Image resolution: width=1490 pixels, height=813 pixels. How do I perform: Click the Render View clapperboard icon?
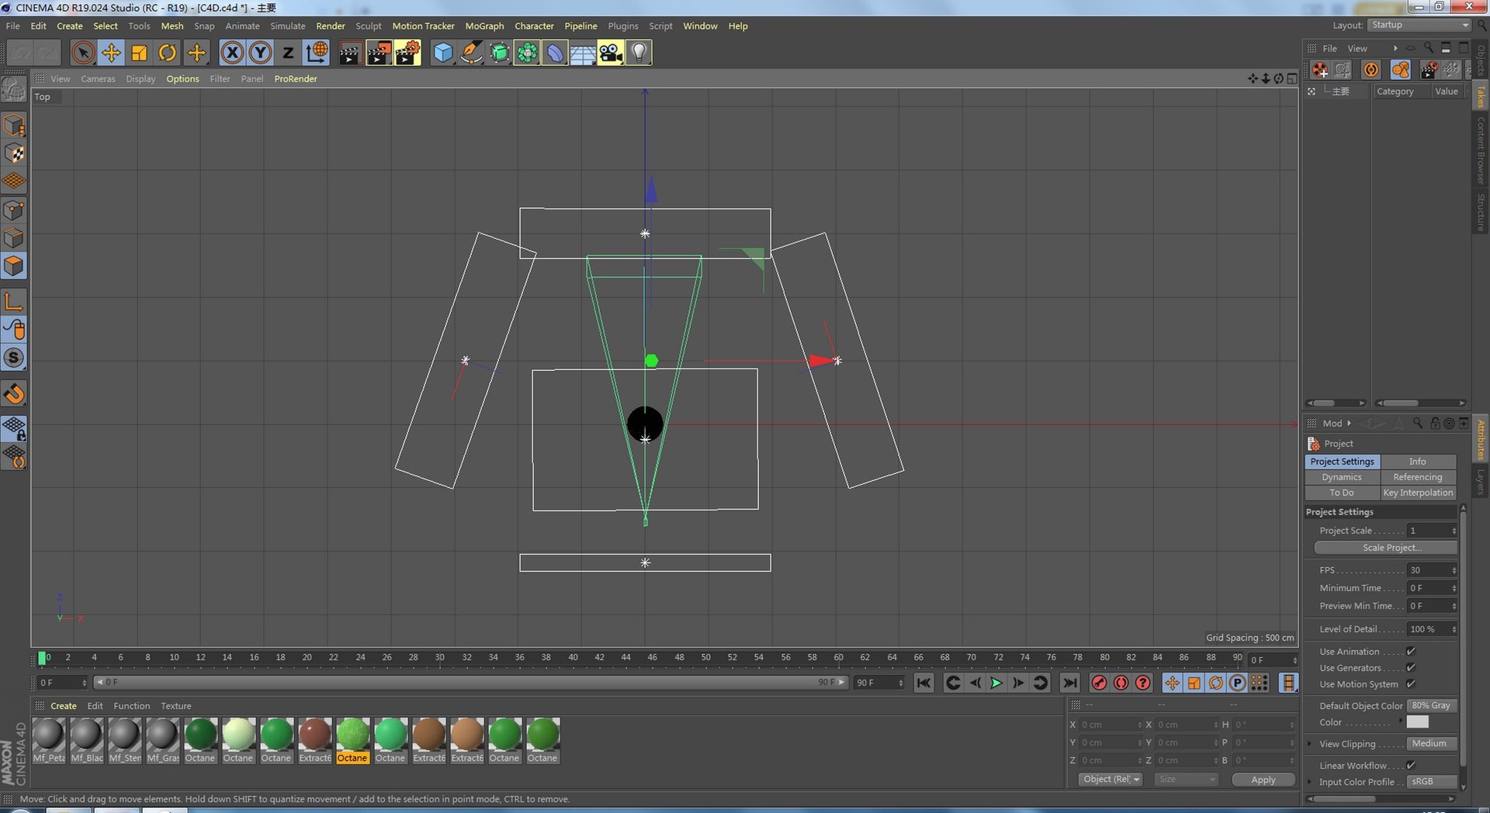point(350,53)
